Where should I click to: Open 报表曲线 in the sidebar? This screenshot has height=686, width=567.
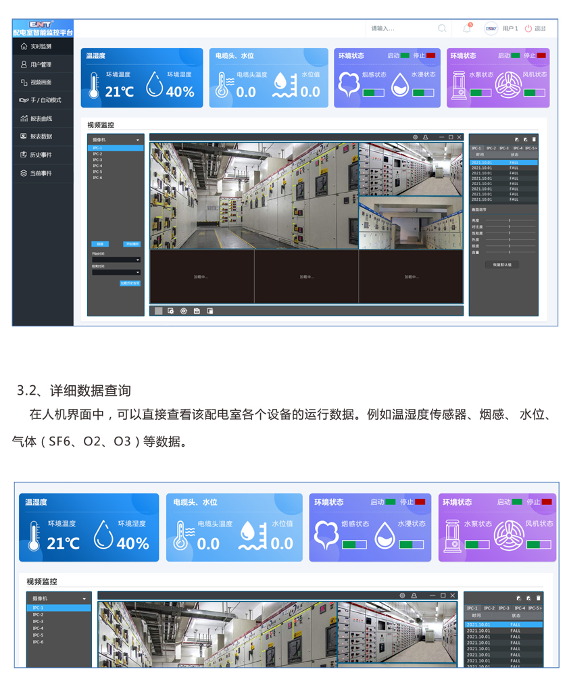[x=41, y=118]
